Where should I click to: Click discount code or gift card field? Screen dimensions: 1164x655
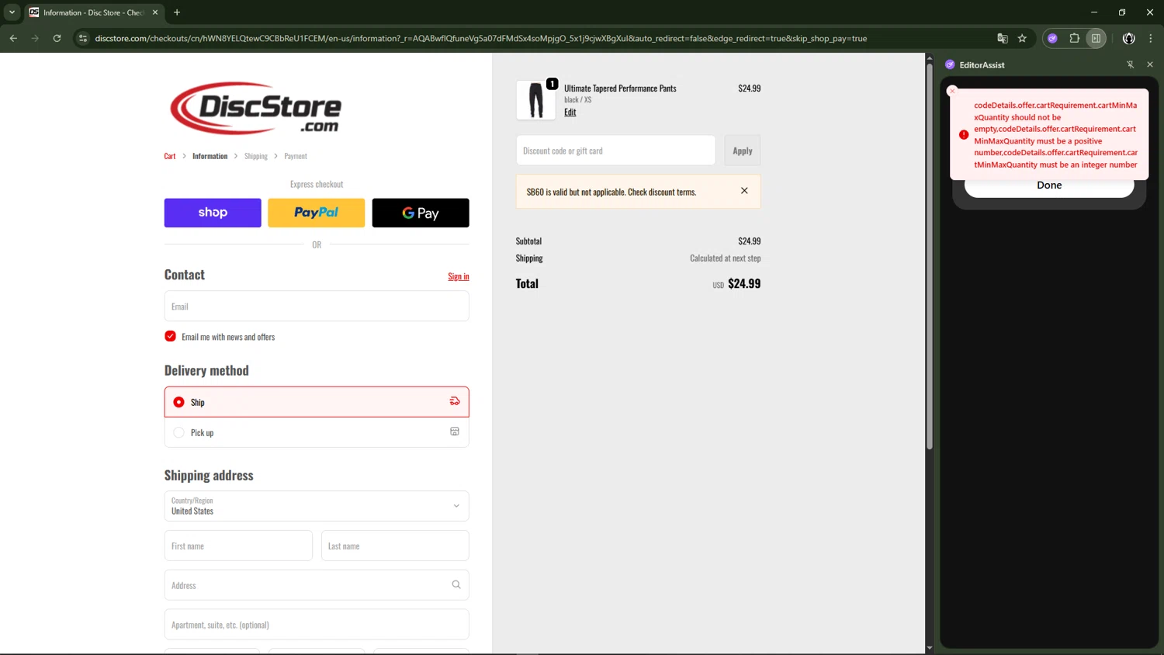(615, 151)
